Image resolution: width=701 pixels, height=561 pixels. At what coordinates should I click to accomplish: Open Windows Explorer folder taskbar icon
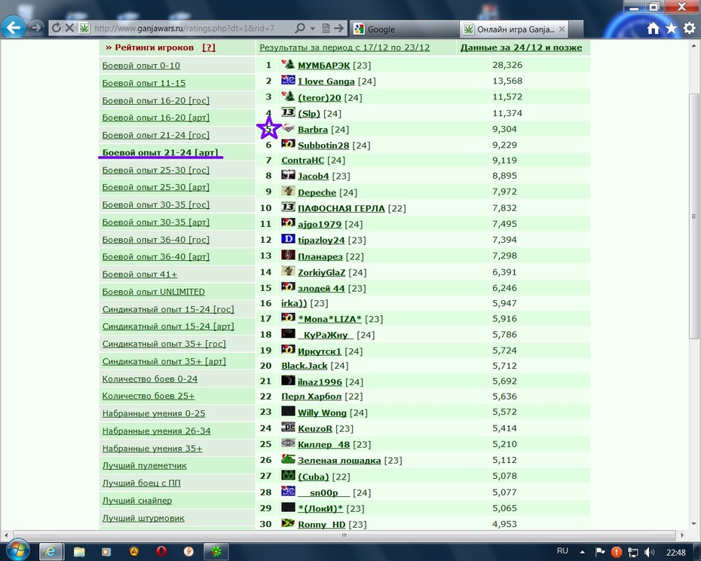(78, 552)
